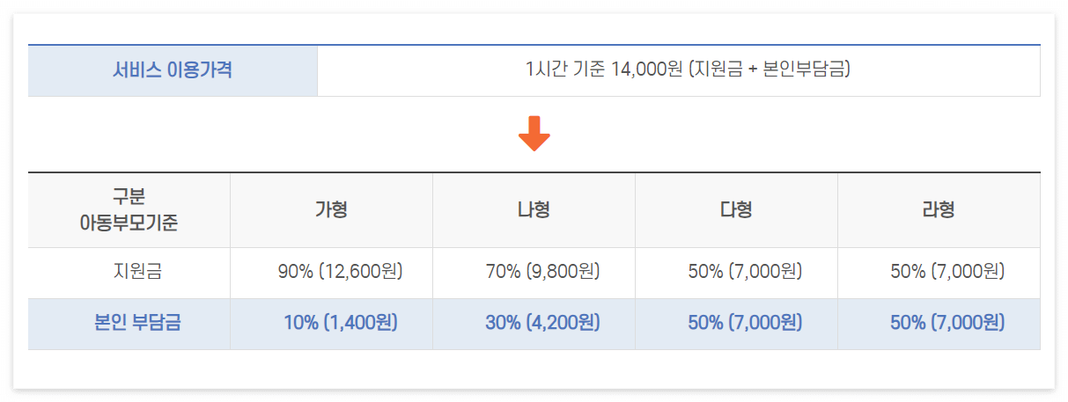Select the '30% (4,200원)' cell
Image resolution: width=1068 pixels, height=402 pixels.
click(534, 324)
